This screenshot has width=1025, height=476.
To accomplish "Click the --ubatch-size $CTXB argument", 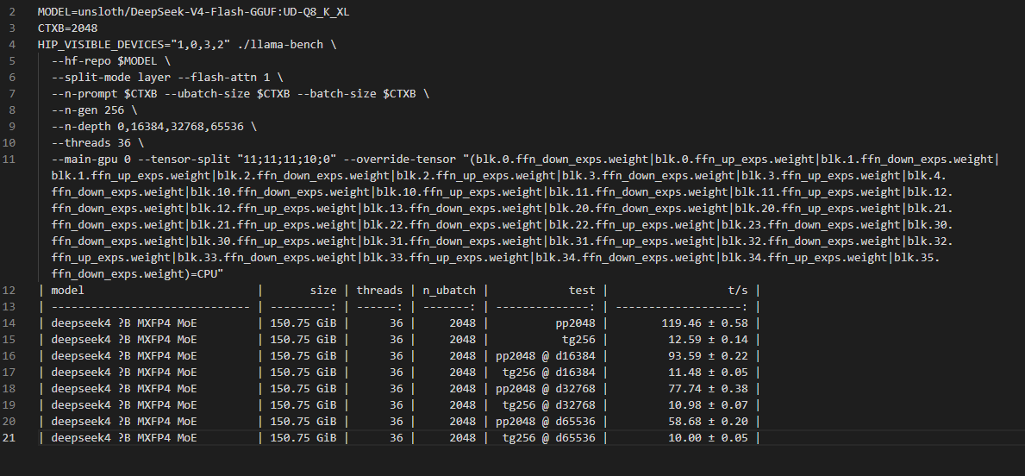I will (227, 93).
